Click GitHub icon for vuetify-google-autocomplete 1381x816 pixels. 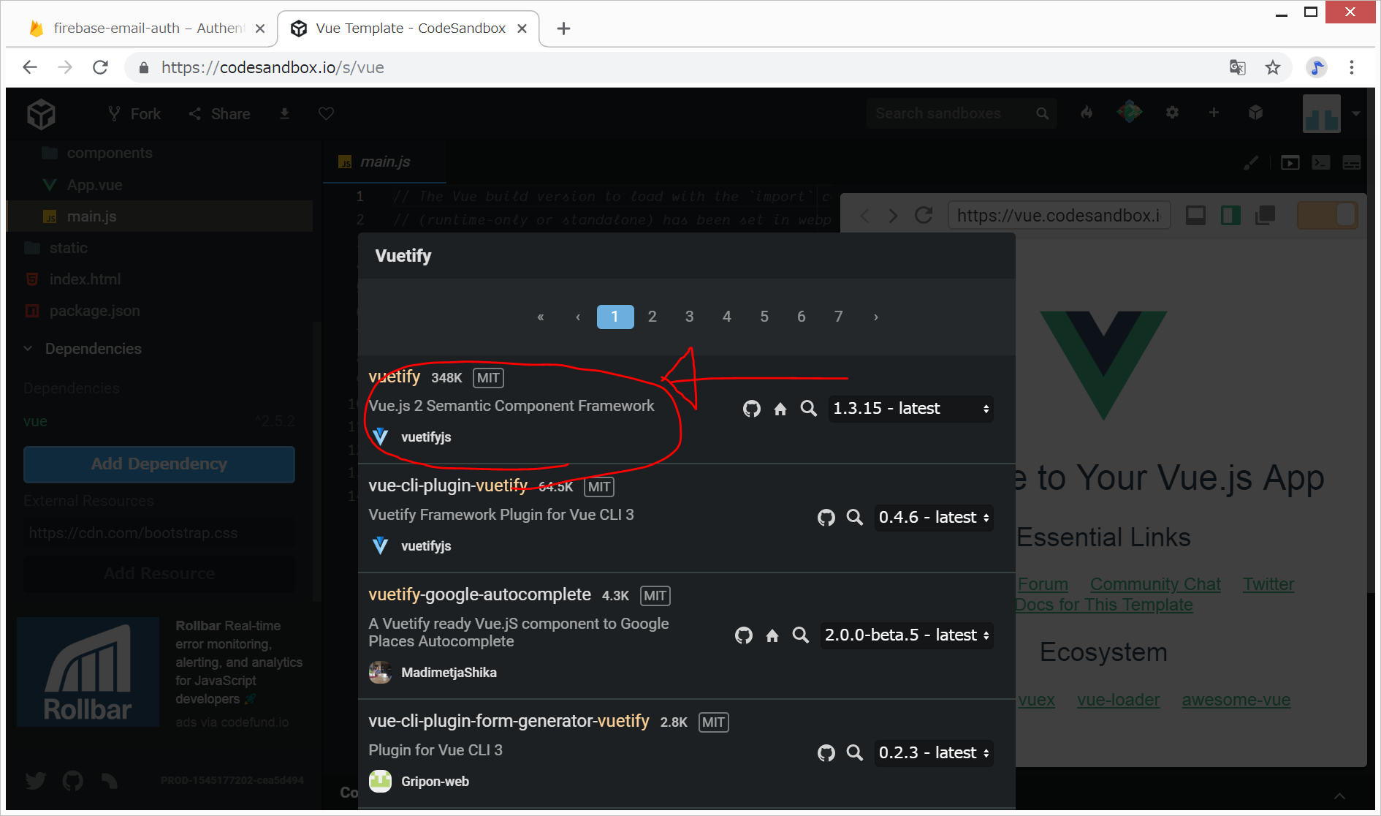[x=743, y=635]
